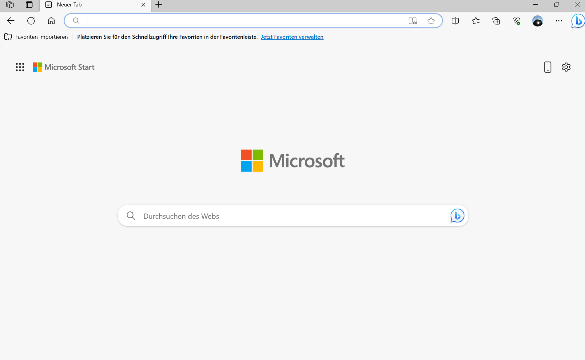Click the Microsoft Start logo

64,67
